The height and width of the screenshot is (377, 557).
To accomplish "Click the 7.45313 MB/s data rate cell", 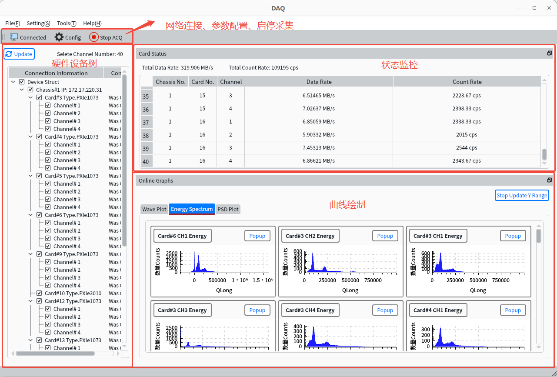I will pyautogui.click(x=319, y=147).
